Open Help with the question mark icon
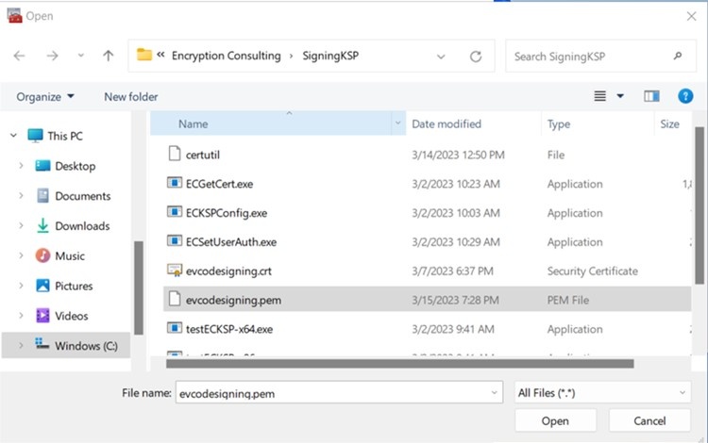The image size is (708, 443). point(685,96)
